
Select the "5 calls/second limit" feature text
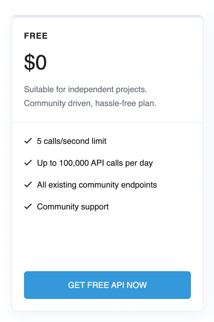point(72,141)
